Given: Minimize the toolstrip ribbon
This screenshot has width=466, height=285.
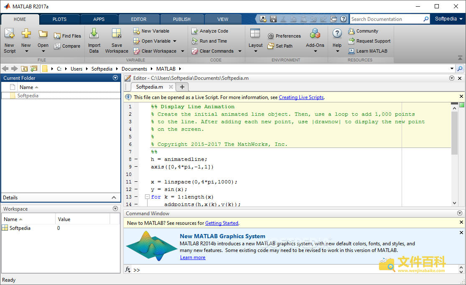Looking at the screenshot, I should click(460, 58).
